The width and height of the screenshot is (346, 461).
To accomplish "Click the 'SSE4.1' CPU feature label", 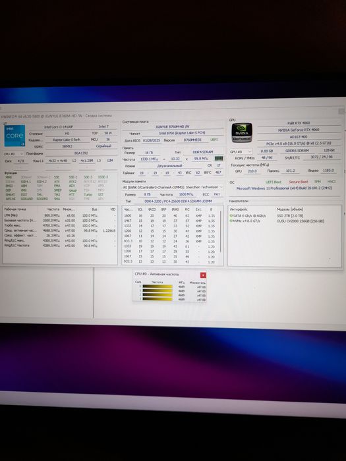I will 26,182.
